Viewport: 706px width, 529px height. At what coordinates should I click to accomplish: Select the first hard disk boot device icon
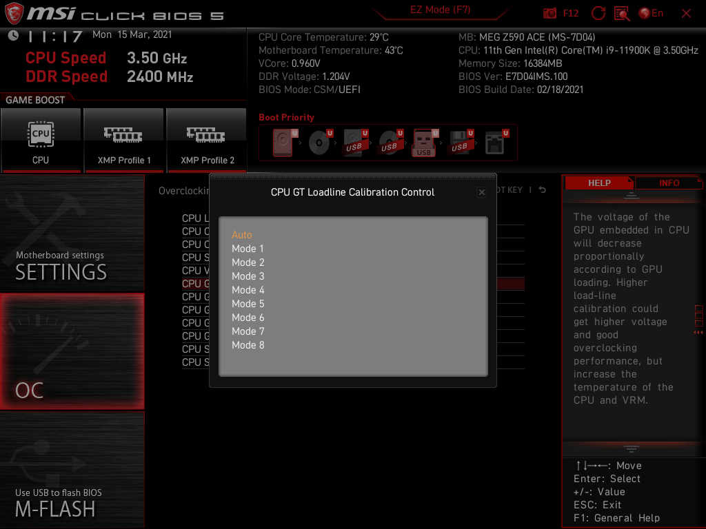pos(284,143)
